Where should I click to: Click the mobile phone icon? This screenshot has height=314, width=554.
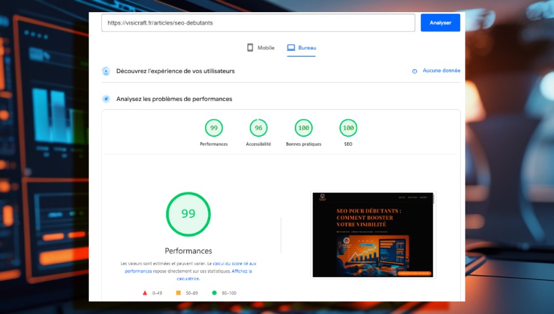250,48
